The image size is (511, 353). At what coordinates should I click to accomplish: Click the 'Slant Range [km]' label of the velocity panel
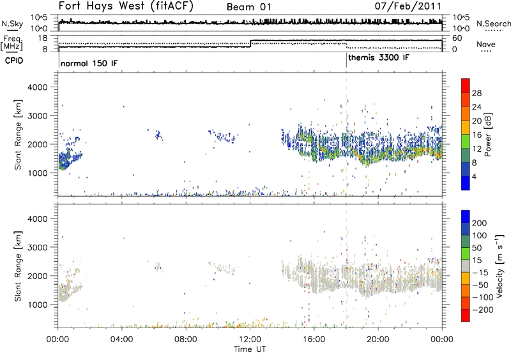pos(18,266)
